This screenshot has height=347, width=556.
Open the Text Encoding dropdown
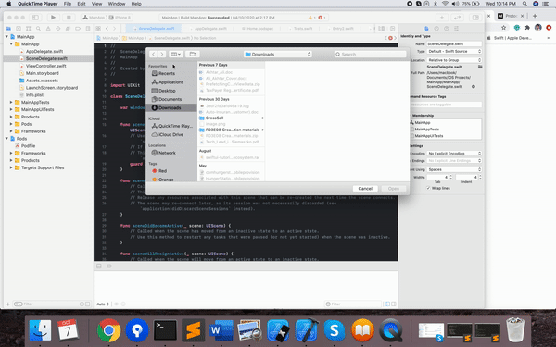coord(454,154)
